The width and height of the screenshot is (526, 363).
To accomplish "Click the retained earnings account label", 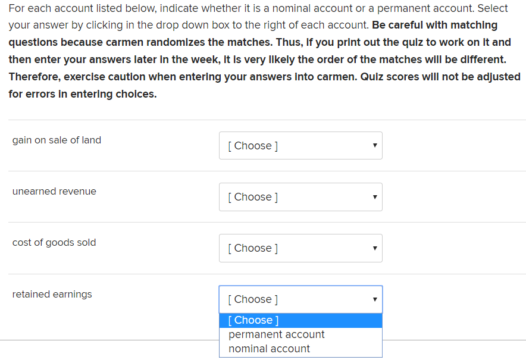I will coord(51,294).
